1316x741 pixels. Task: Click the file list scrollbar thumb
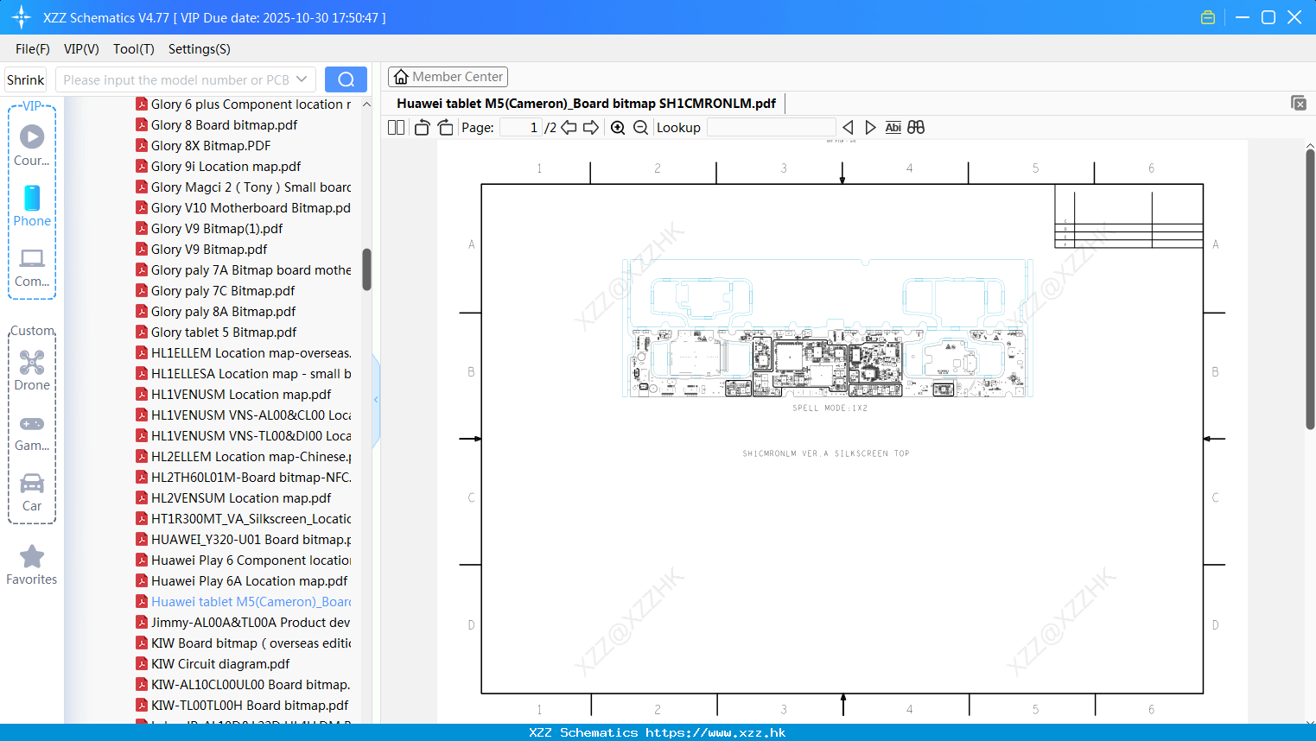coord(366,269)
